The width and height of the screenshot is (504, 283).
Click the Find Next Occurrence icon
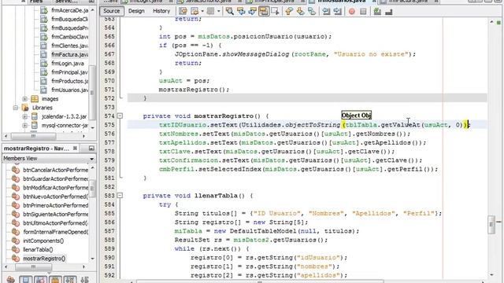click(x=252, y=12)
